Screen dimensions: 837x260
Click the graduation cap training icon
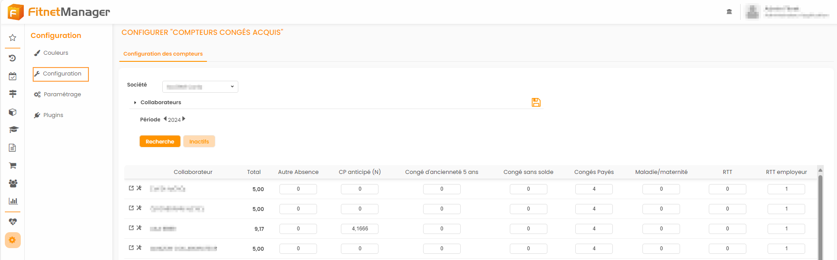click(13, 130)
